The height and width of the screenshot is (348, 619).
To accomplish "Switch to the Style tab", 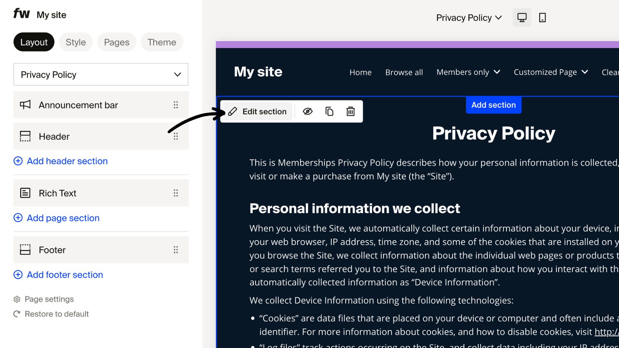I will 76,42.
